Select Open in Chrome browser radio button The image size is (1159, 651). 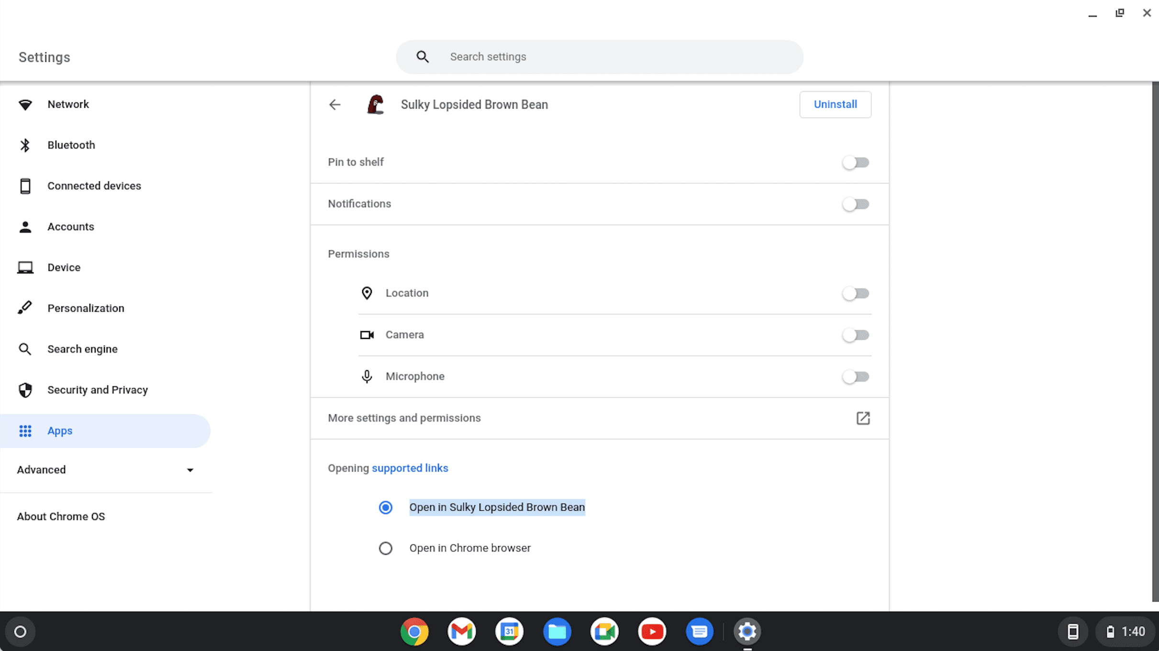click(x=385, y=548)
